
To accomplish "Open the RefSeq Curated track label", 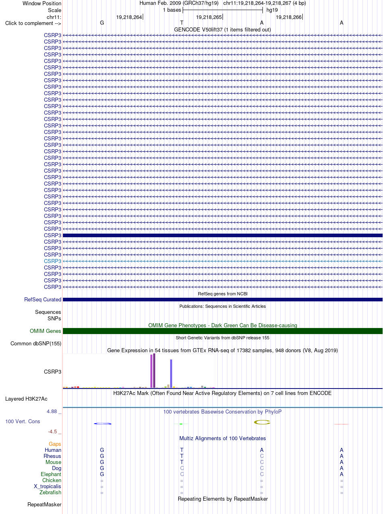I will (43, 299).
